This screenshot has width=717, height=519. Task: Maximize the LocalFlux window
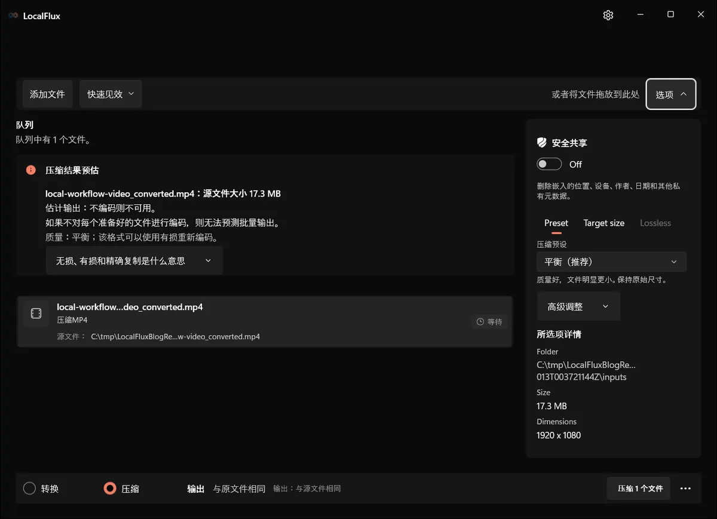pyautogui.click(x=670, y=15)
